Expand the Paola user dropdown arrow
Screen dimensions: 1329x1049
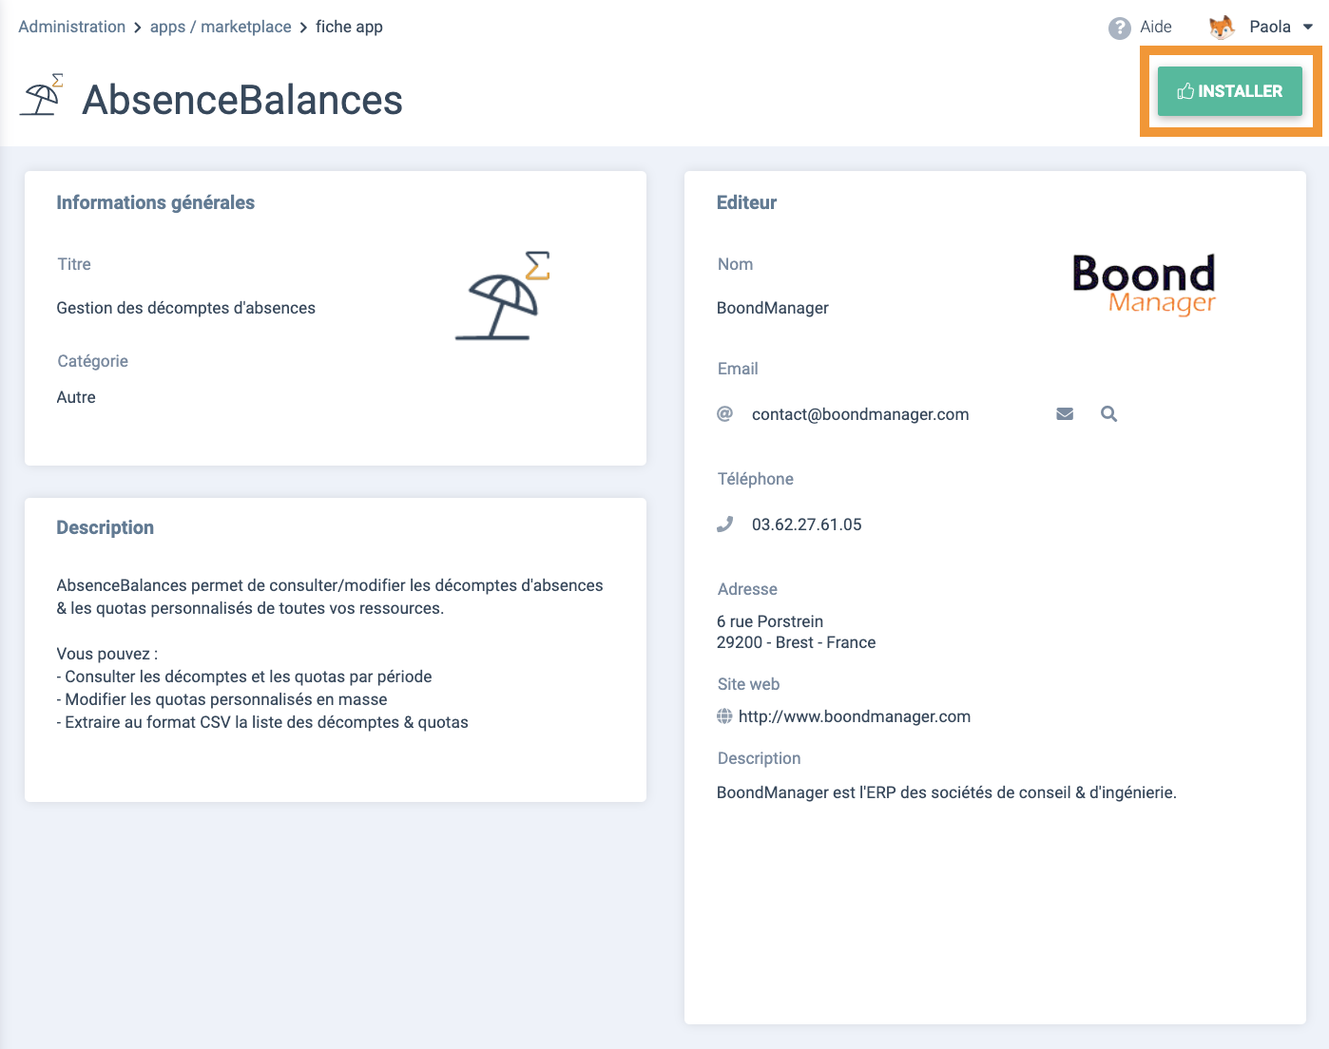click(x=1308, y=28)
